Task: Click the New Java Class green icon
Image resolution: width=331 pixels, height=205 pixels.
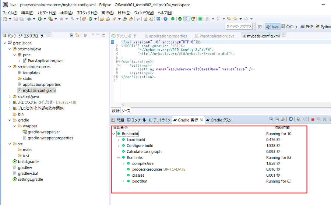Action: pyautogui.click(x=90, y=19)
